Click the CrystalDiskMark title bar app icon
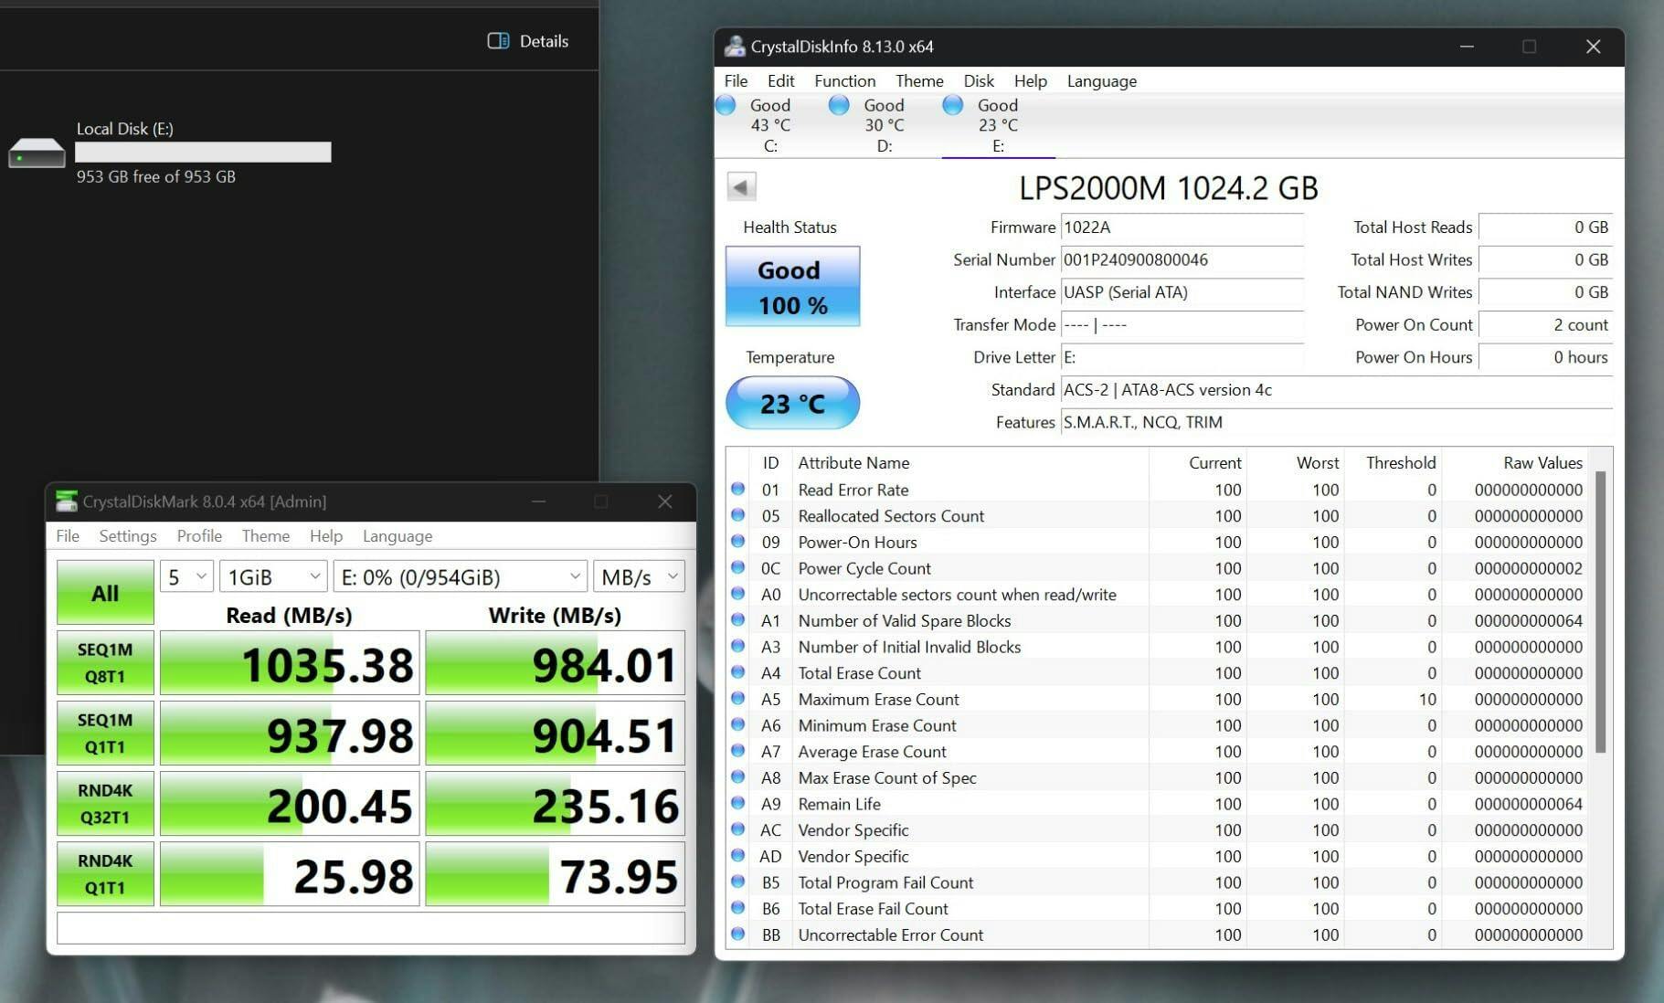 66,501
